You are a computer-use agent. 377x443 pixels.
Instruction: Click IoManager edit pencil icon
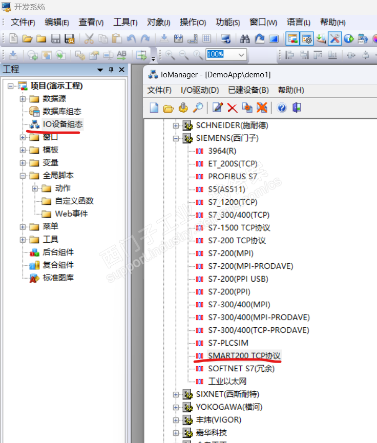point(218,108)
